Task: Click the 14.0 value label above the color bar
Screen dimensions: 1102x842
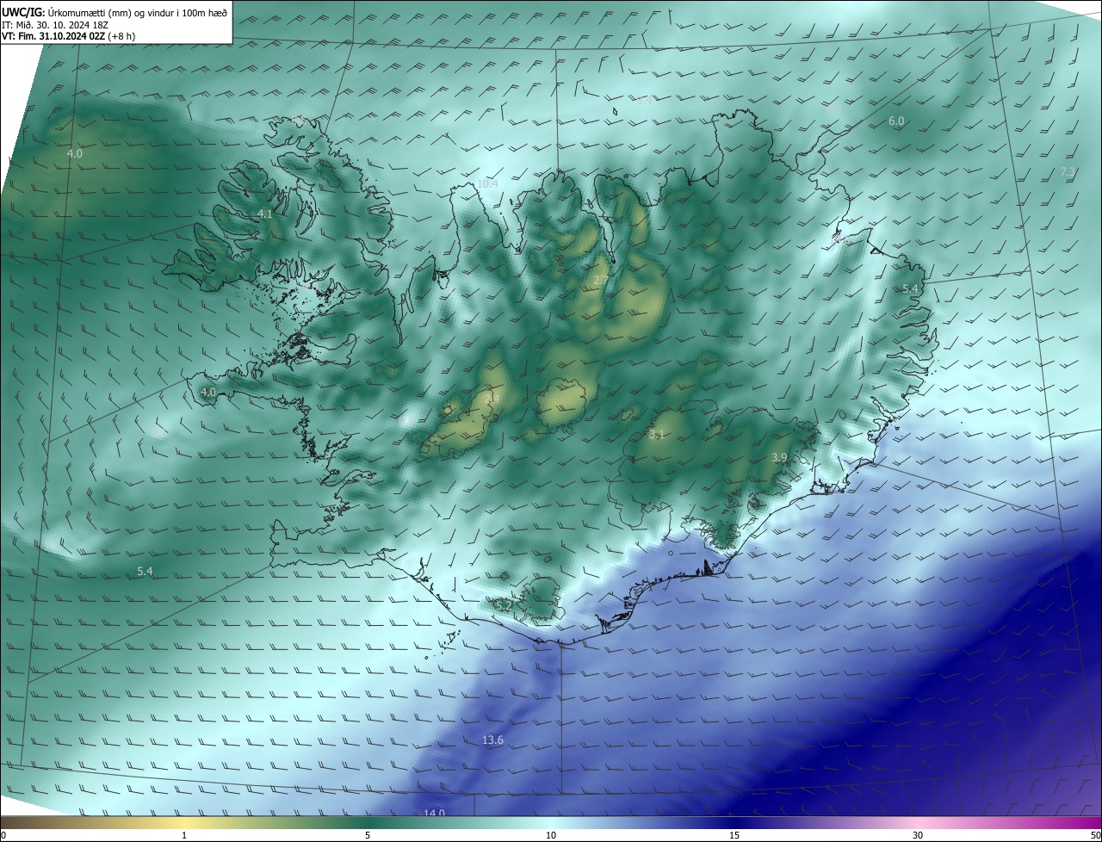Action: pyautogui.click(x=434, y=813)
